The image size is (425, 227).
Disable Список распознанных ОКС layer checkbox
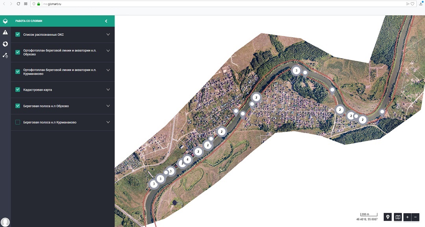coord(18,35)
